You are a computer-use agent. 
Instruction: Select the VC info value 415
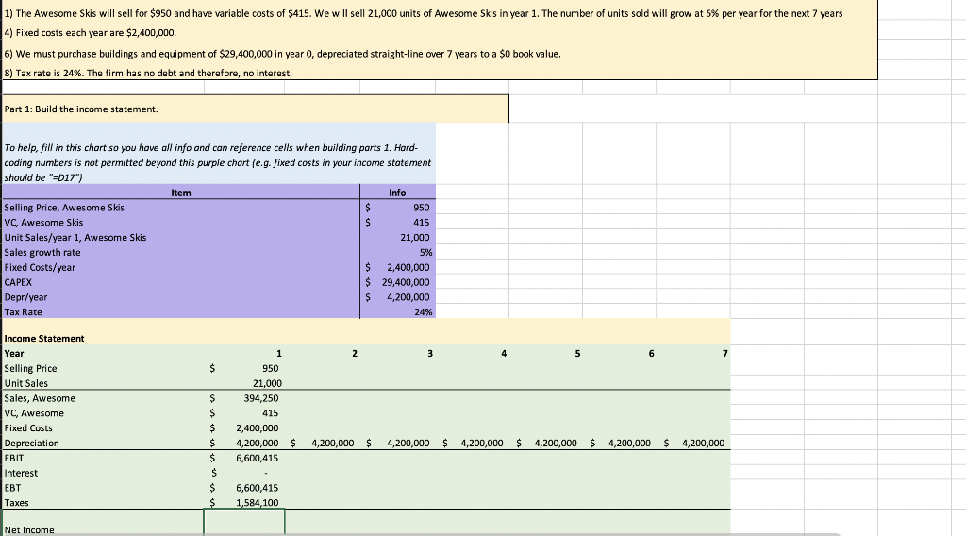397,223
